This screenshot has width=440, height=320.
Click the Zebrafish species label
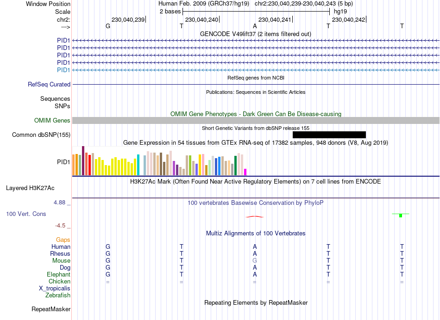coord(58,295)
